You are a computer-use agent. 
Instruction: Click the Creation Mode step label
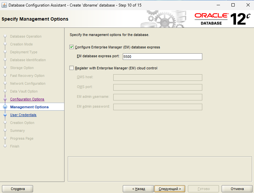[x=21, y=44]
